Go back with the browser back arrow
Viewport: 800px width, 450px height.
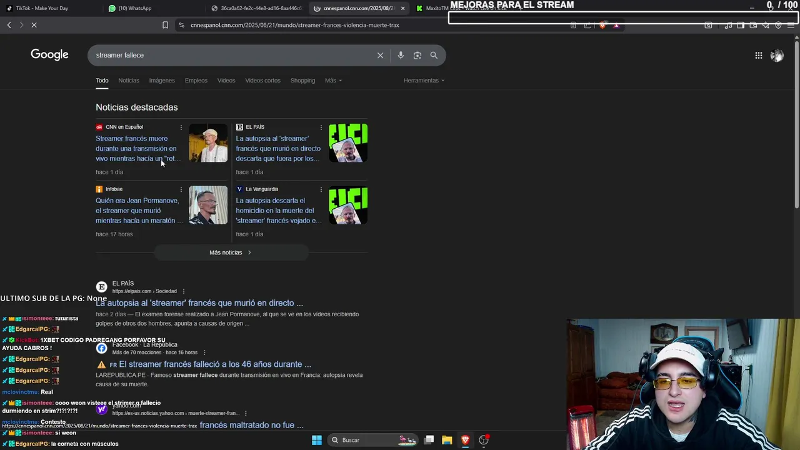(9, 25)
